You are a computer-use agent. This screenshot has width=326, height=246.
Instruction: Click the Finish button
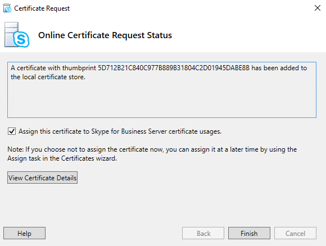tap(249, 233)
